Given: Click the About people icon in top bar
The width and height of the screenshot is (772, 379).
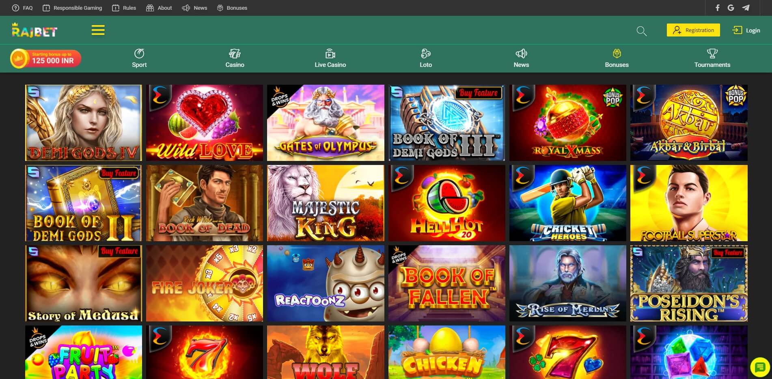Looking at the screenshot, I should [x=150, y=8].
